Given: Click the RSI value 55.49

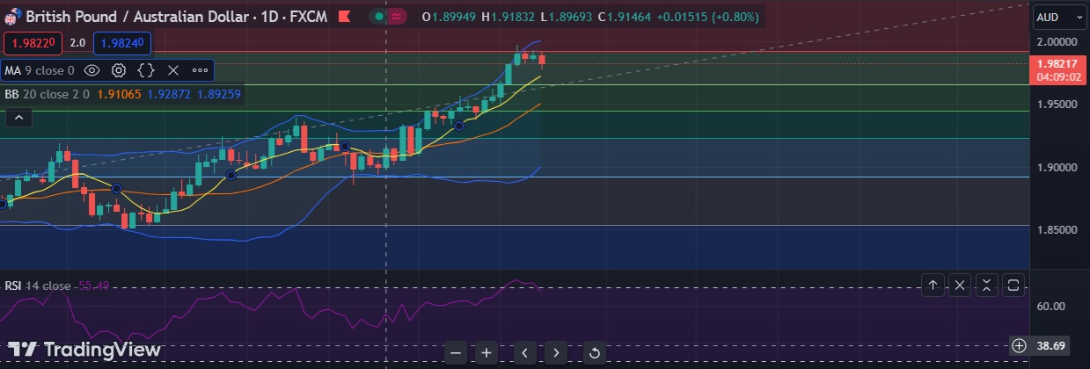Looking at the screenshot, I should (x=94, y=286).
